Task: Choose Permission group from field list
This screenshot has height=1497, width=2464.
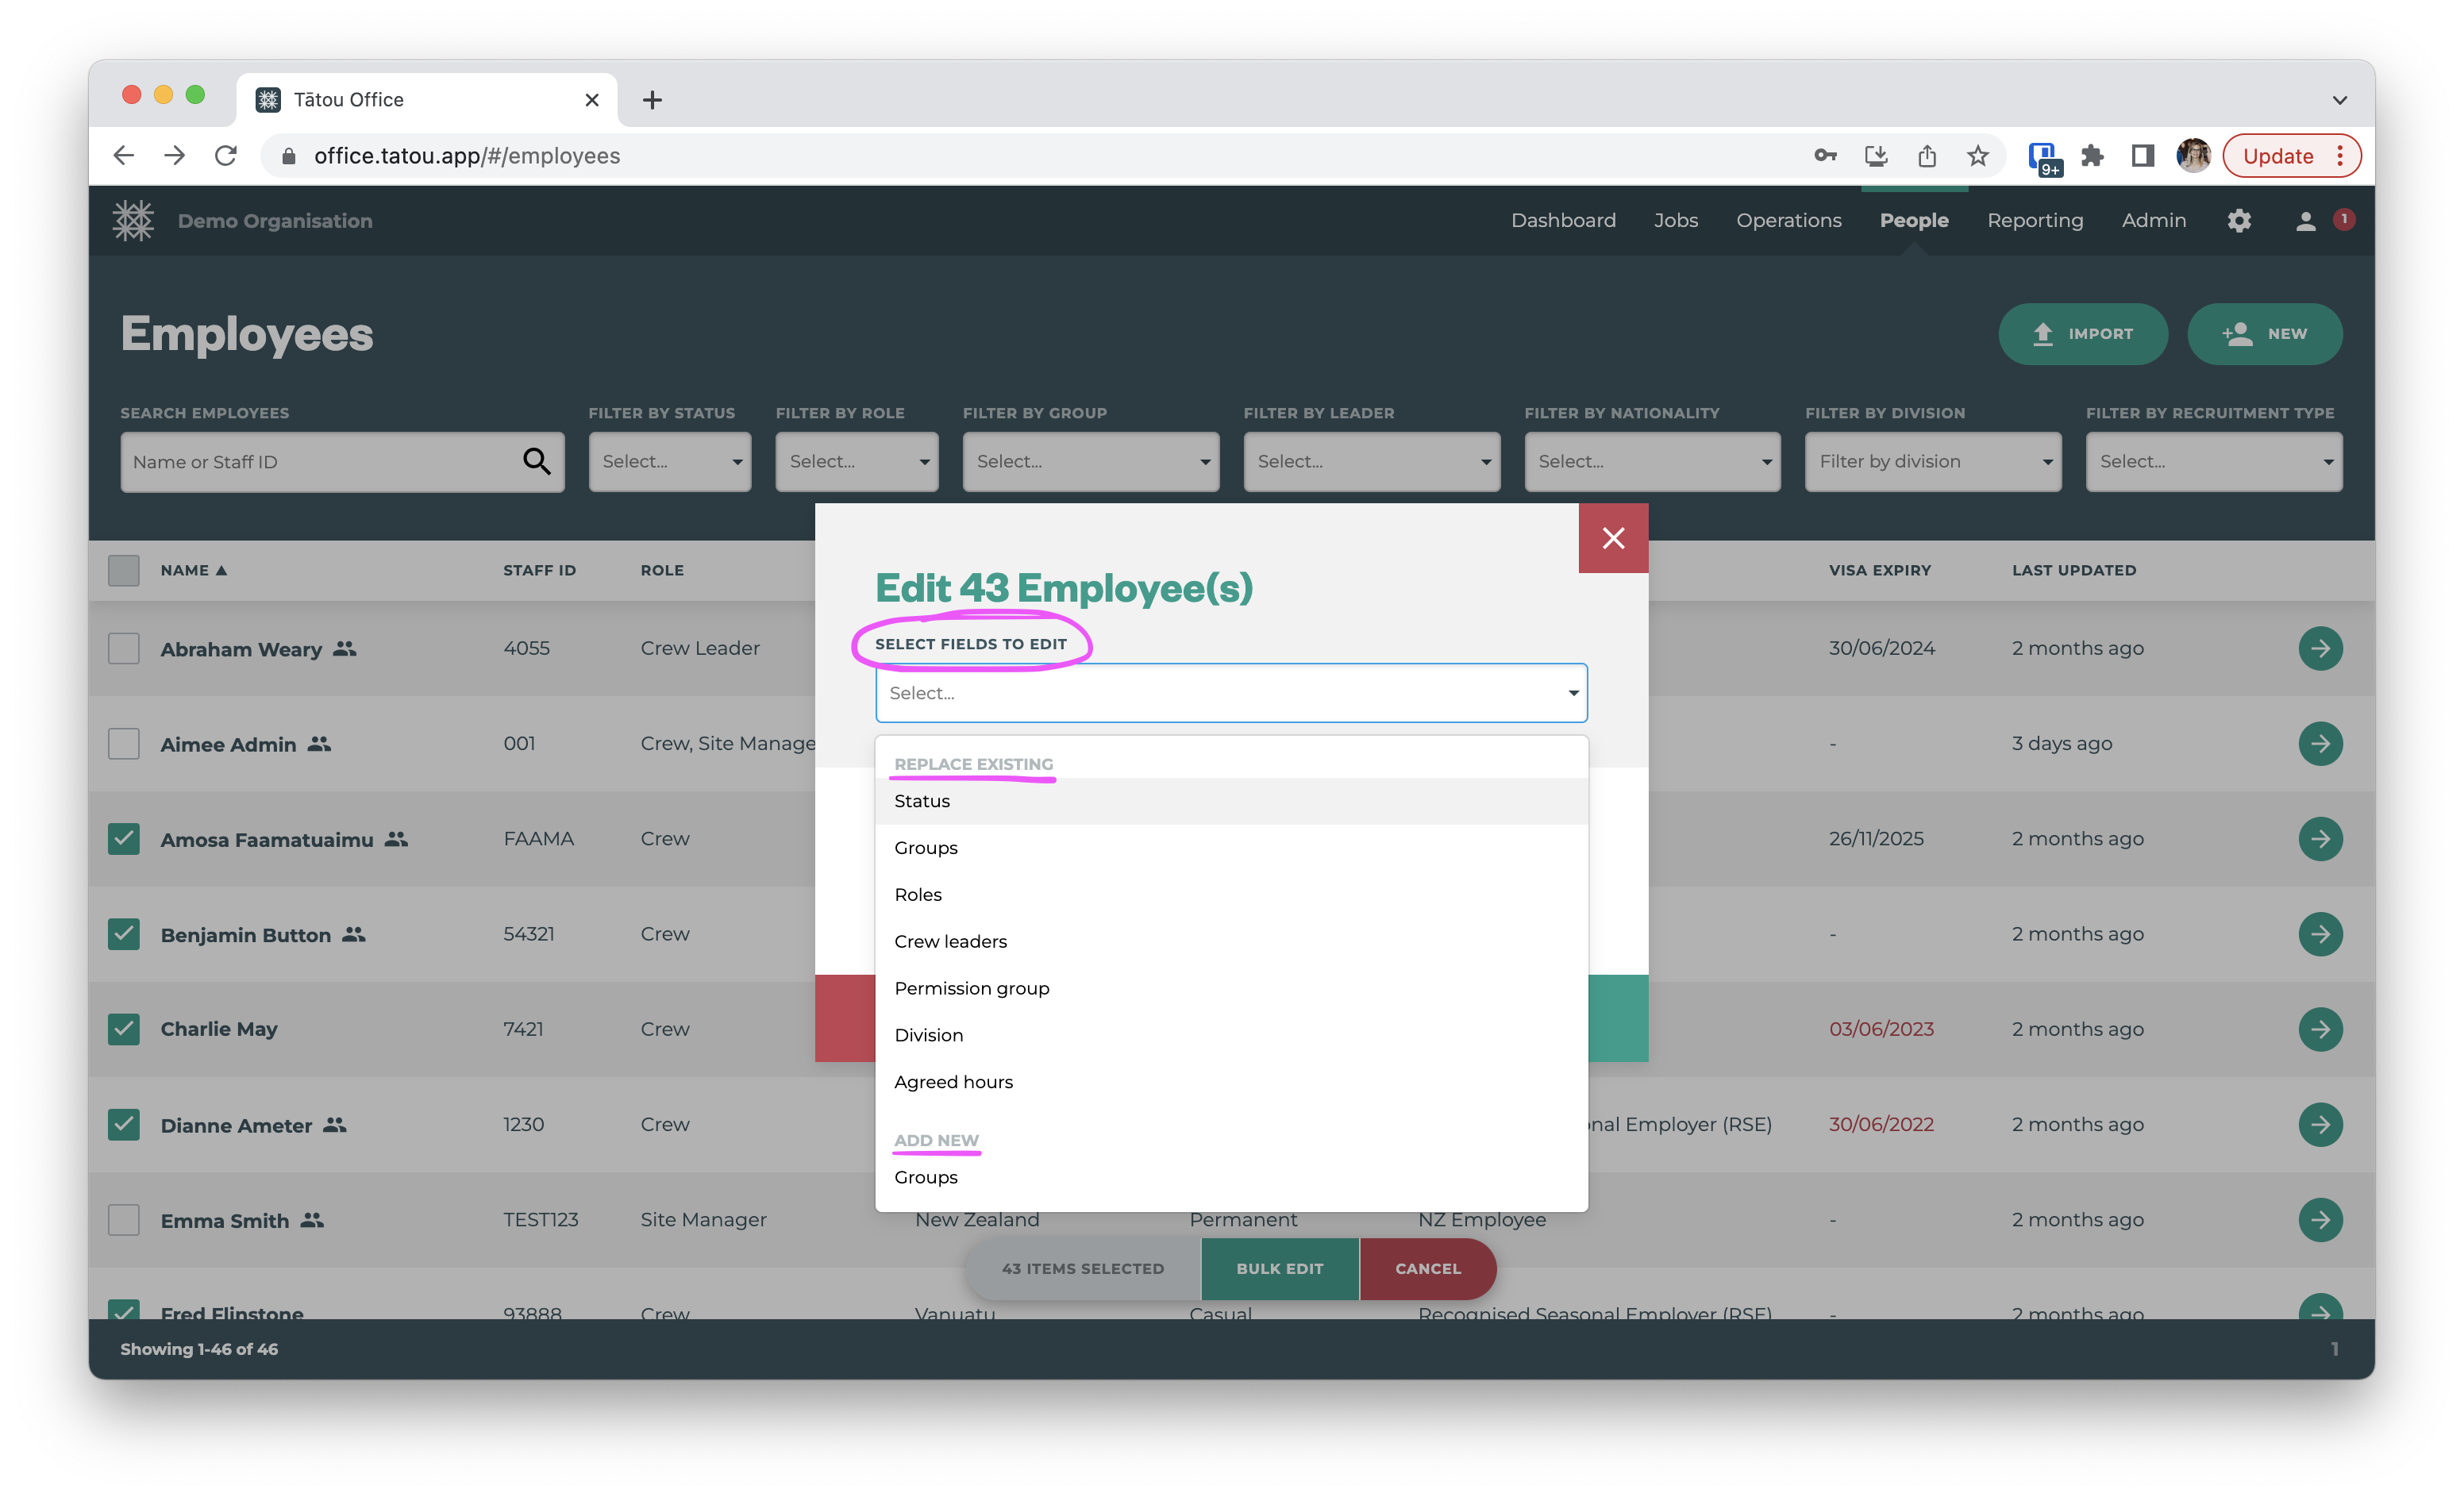Action: [x=971, y=988]
